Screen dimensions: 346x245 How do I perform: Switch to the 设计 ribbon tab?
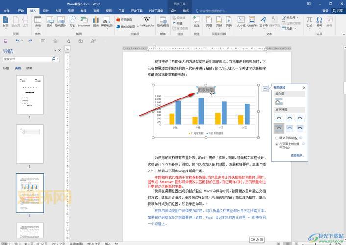(46, 10)
